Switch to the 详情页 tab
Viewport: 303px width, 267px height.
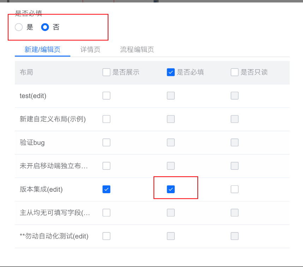(x=90, y=50)
